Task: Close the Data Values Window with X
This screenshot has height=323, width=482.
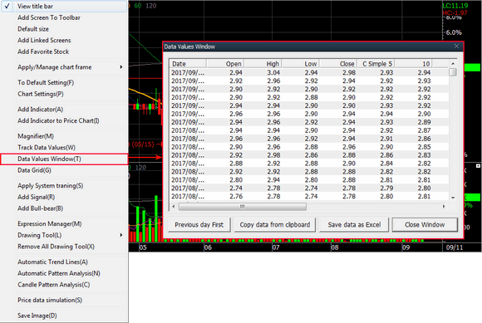Action: pos(456,46)
